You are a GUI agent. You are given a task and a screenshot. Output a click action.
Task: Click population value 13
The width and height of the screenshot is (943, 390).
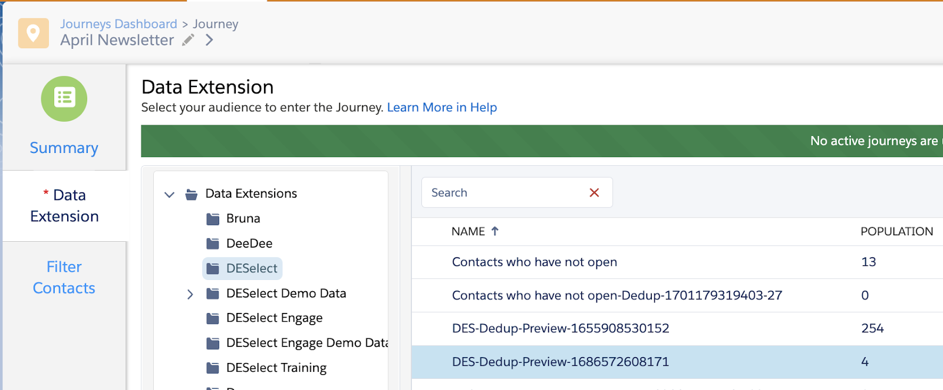tap(869, 262)
